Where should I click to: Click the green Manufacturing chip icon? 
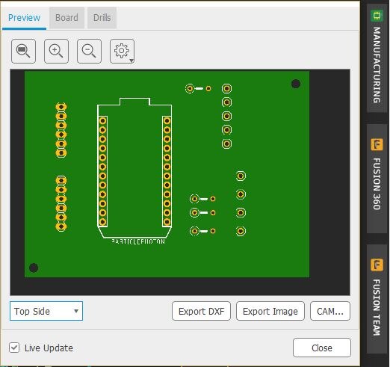(377, 16)
